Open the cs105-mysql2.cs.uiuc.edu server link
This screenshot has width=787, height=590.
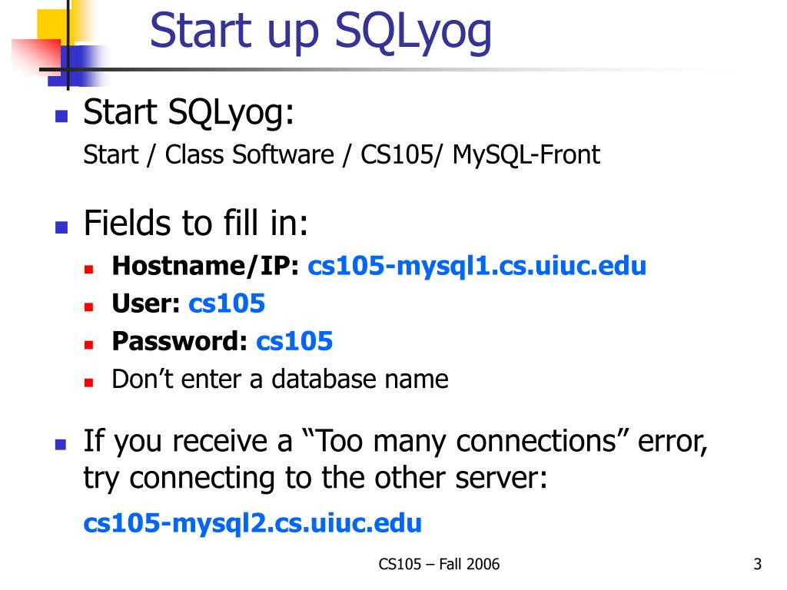(252, 523)
